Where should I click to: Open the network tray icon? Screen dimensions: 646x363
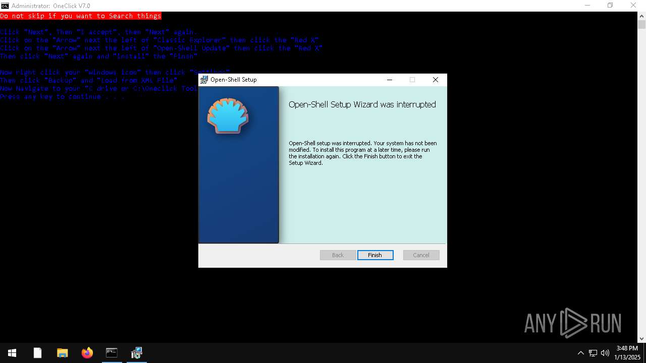[x=593, y=353]
